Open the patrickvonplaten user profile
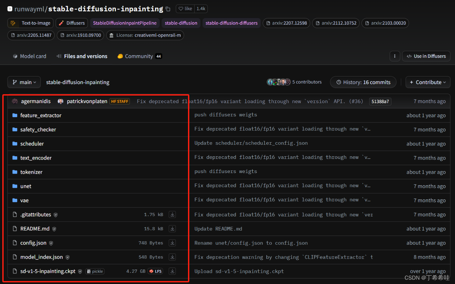455x284 pixels. 88,101
